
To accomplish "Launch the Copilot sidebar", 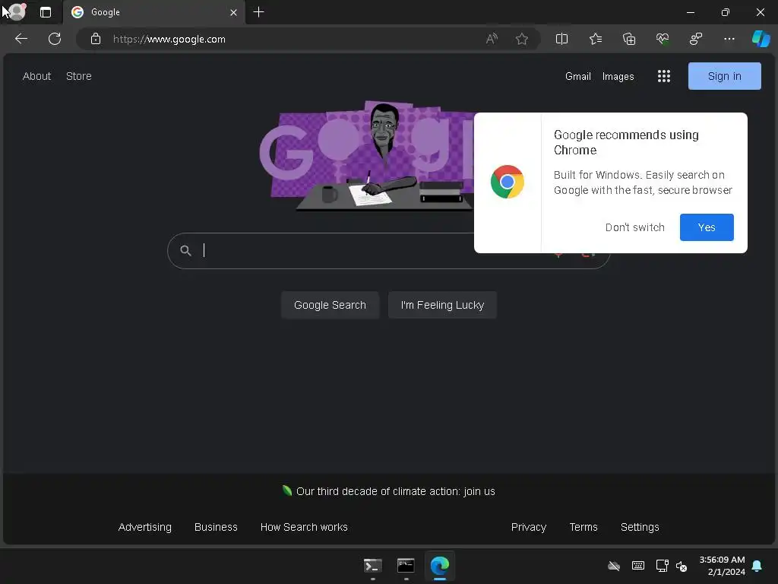I will (x=761, y=39).
